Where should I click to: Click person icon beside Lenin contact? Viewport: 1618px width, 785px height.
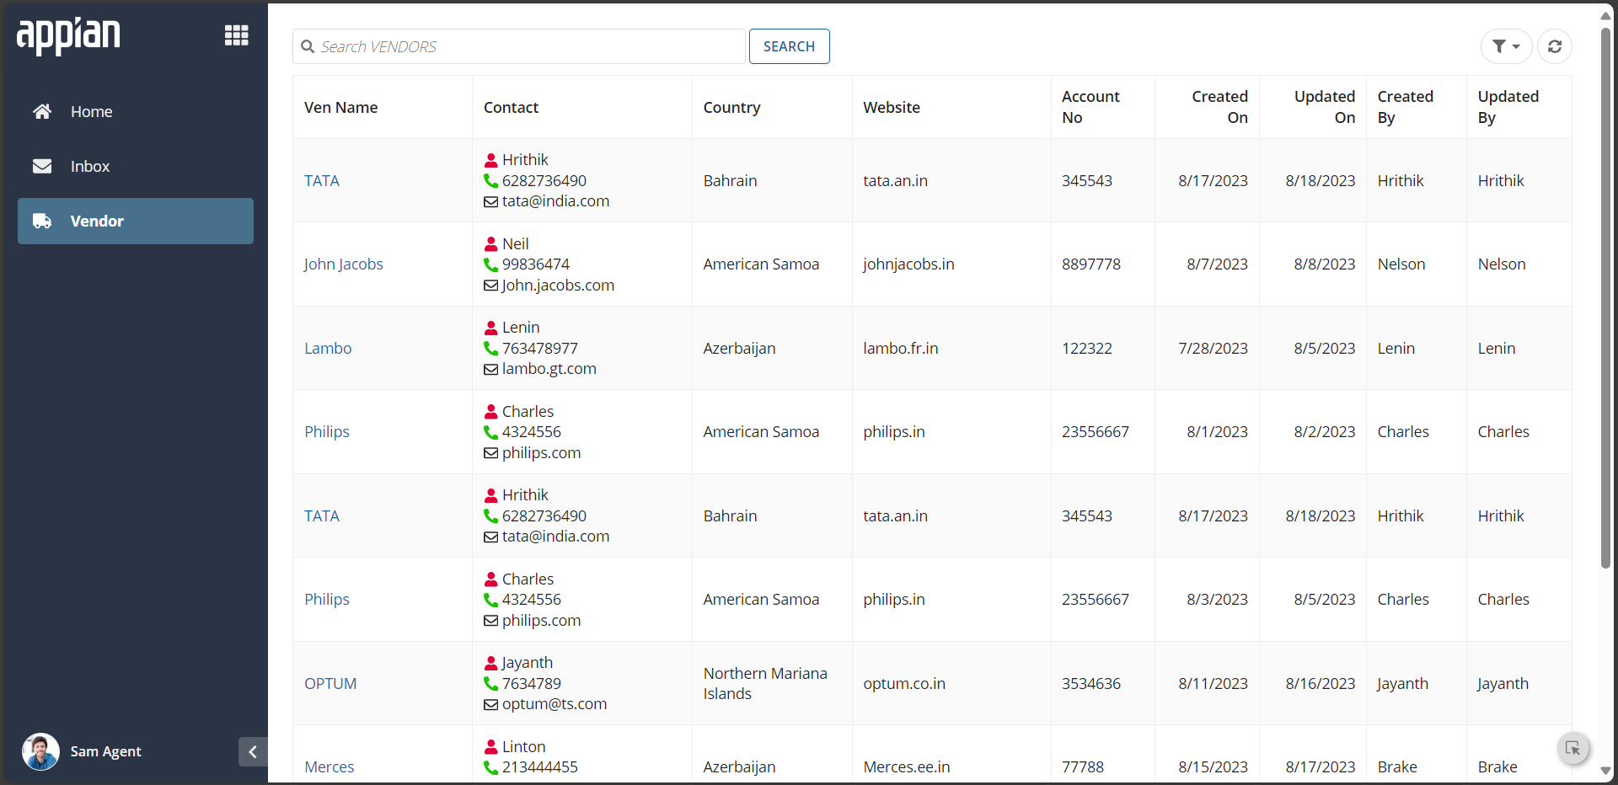[x=491, y=328]
